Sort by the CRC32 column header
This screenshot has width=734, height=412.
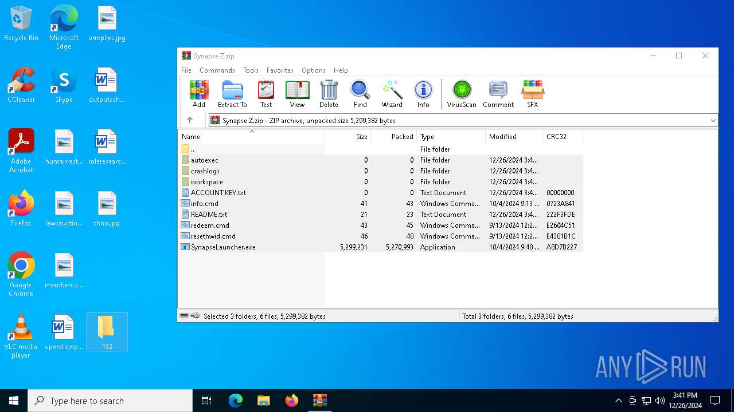coord(563,137)
